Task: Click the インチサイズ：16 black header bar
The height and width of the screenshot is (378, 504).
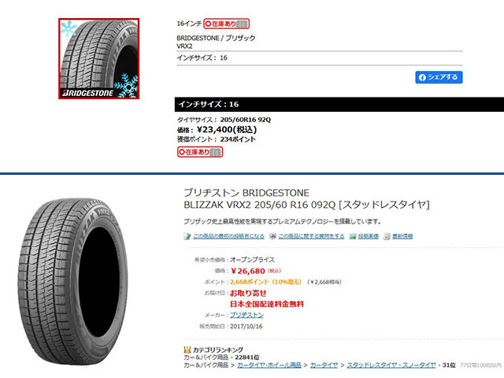Action: click(339, 105)
